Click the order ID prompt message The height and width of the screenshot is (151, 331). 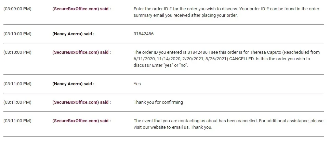pos(226,12)
